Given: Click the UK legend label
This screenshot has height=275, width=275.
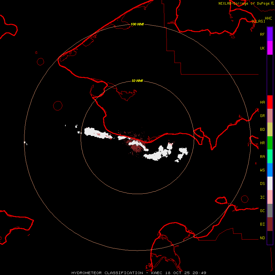Looking at the screenshot, I should tap(262, 48).
